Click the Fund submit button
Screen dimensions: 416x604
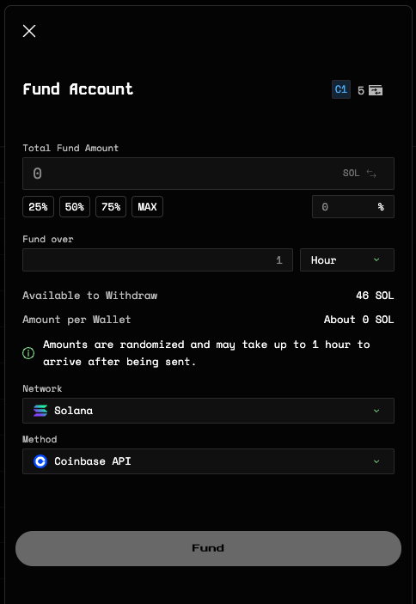[x=208, y=548]
